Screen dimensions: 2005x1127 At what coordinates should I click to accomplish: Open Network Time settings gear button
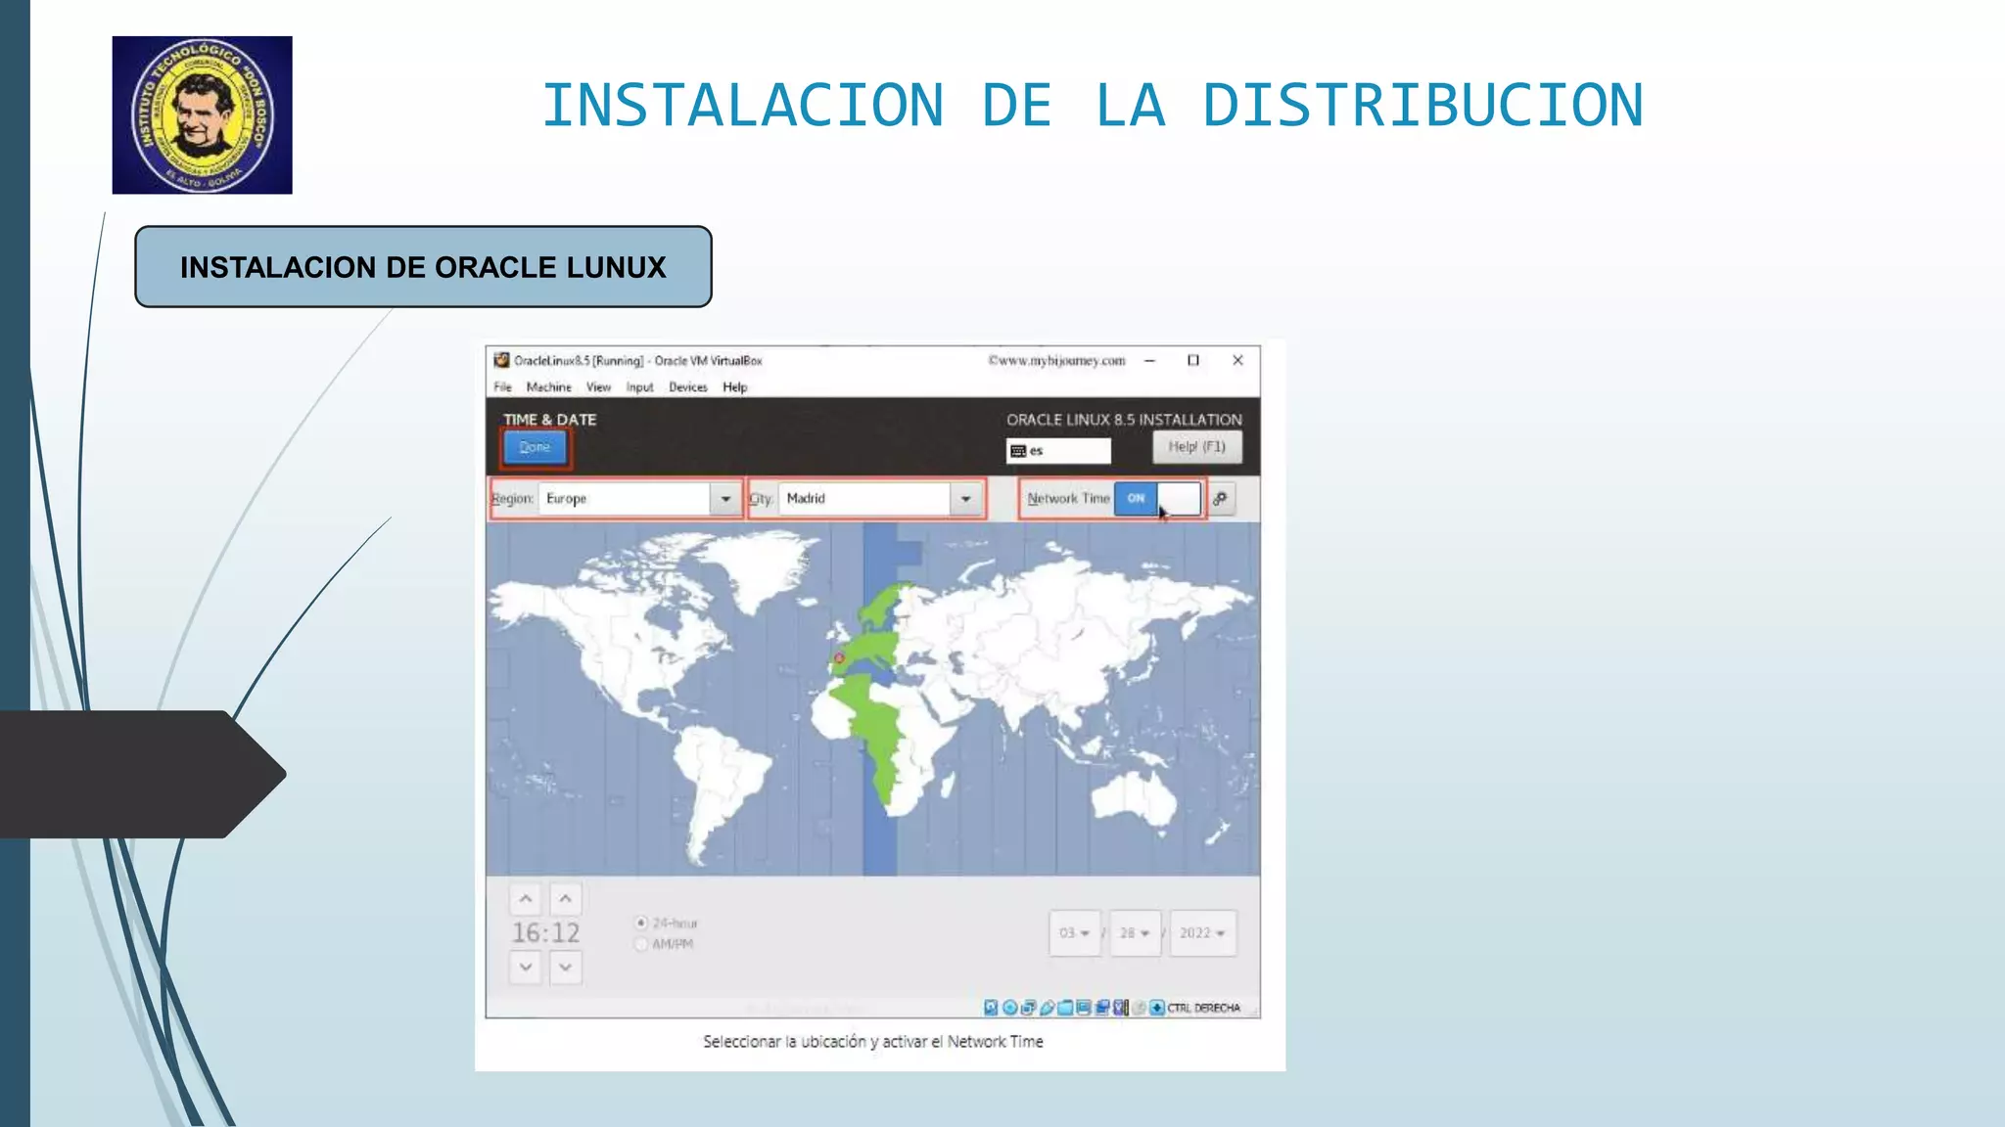(1221, 498)
